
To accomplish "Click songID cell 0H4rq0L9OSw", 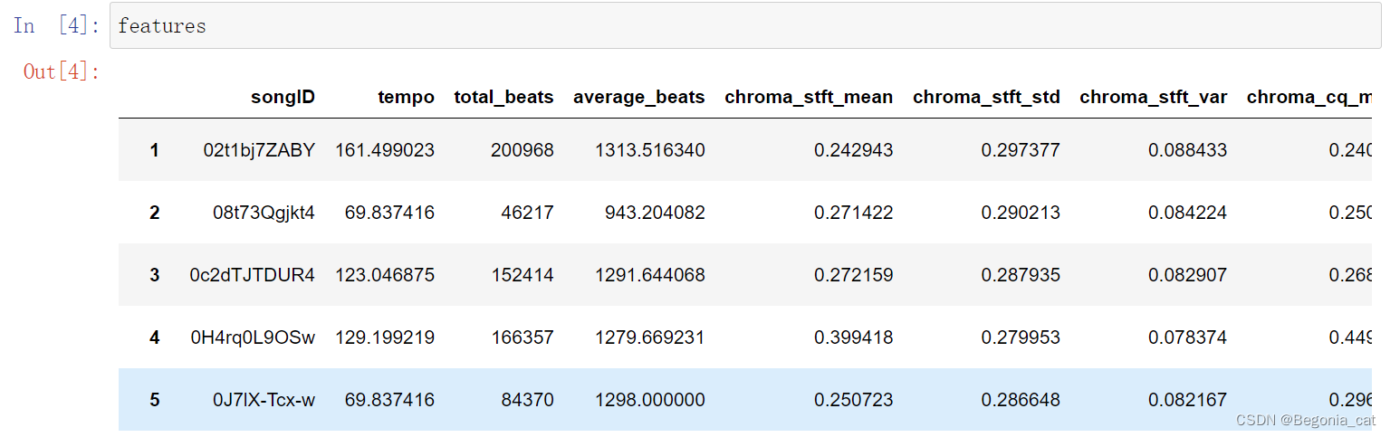I will point(253,337).
